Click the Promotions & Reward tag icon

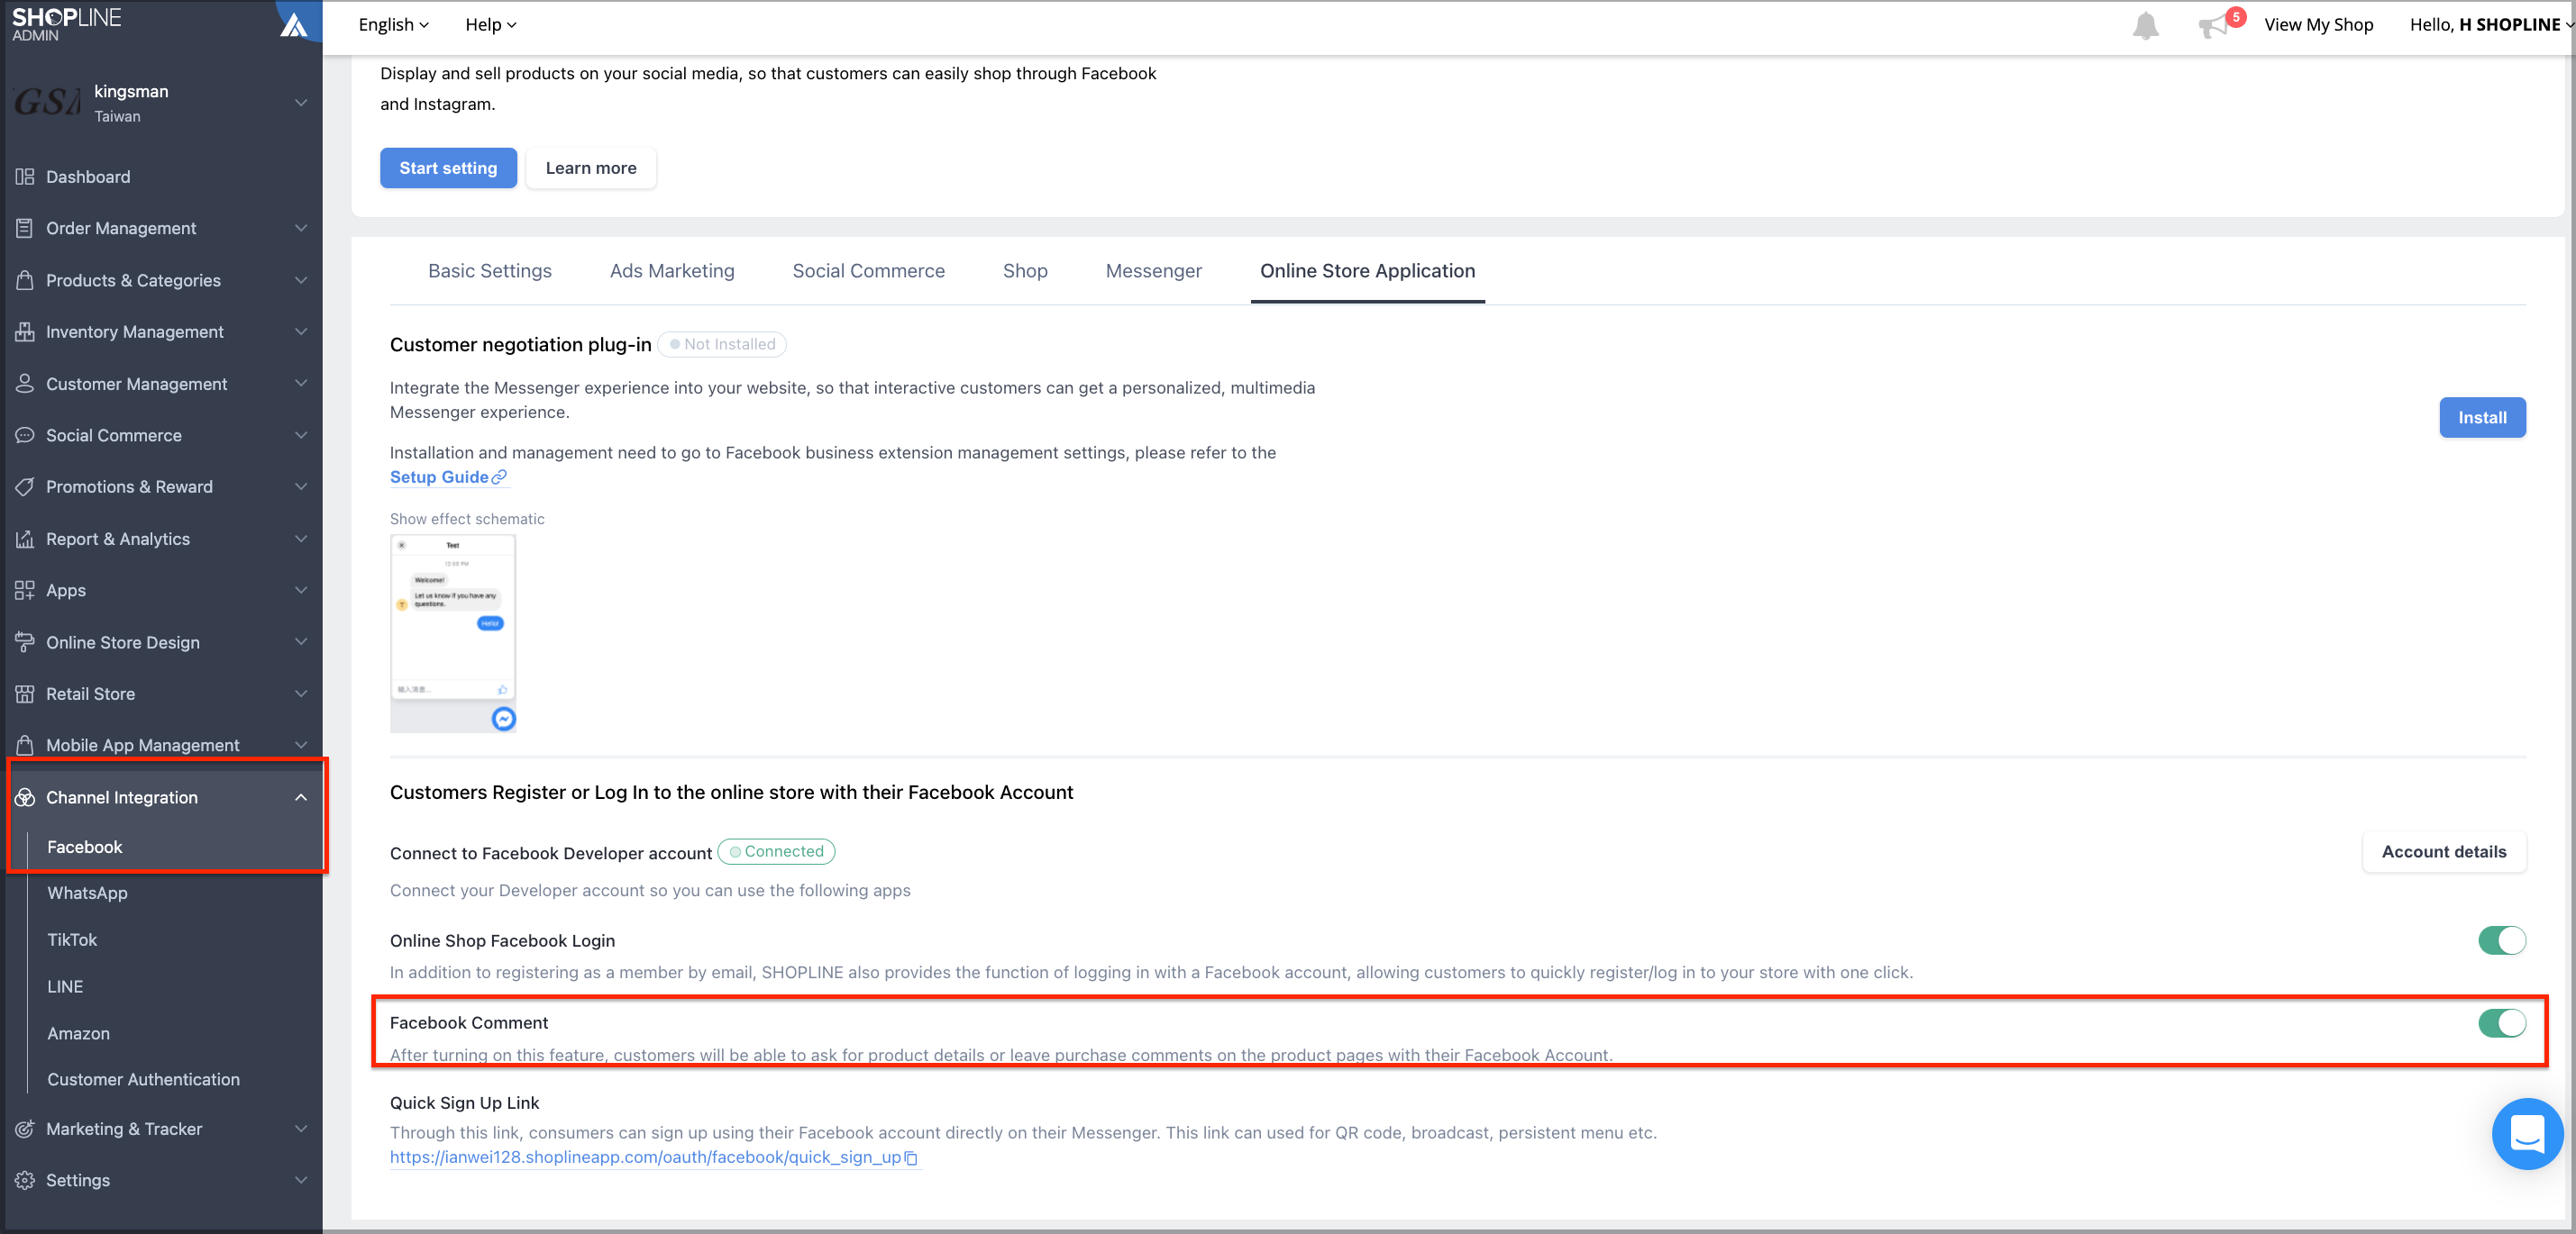pyautogui.click(x=25, y=486)
